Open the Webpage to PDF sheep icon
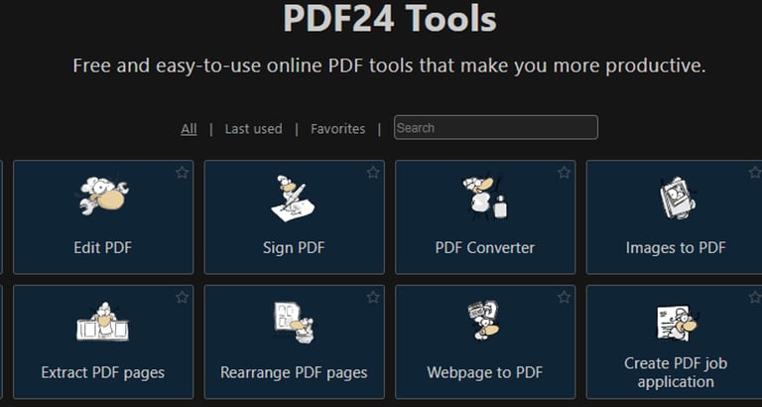This screenshot has width=762, height=407. pyautogui.click(x=484, y=320)
